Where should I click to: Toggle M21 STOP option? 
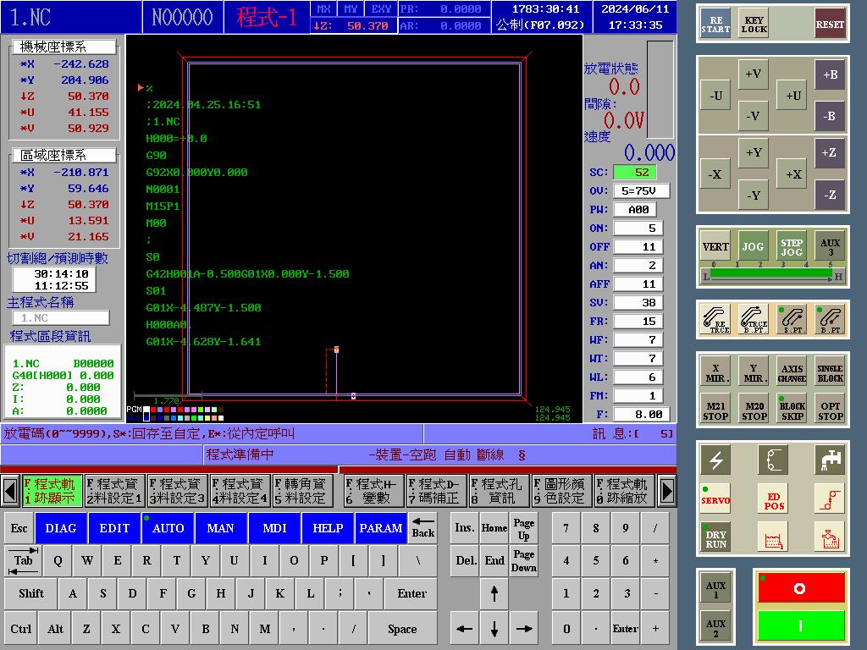(x=715, y=410)
